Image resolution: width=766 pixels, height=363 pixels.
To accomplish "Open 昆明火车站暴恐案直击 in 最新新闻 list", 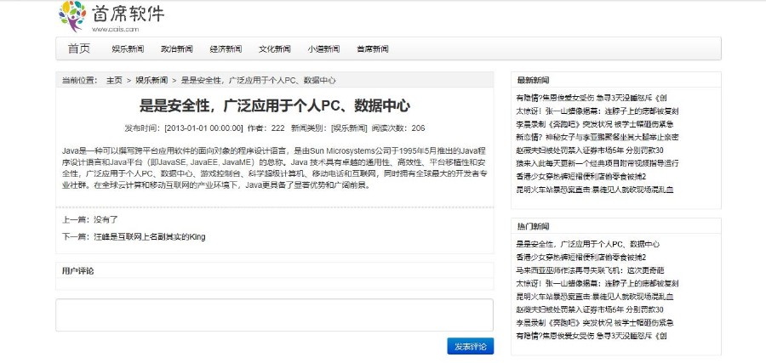I will [595, 190].
